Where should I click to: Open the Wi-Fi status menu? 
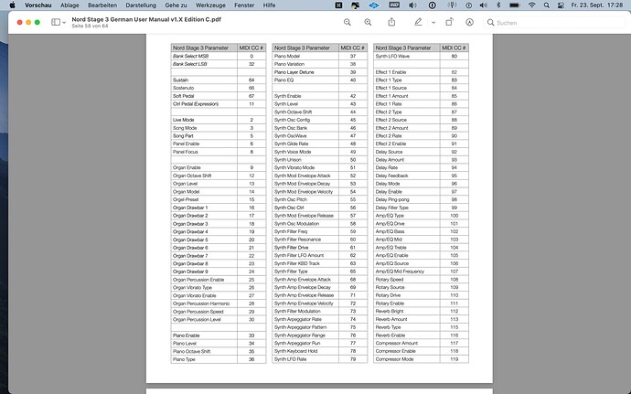click(532, 5)
